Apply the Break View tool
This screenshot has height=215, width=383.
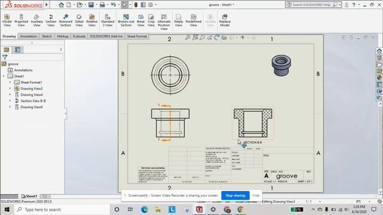pyautogui.click(x=141, y=20)
